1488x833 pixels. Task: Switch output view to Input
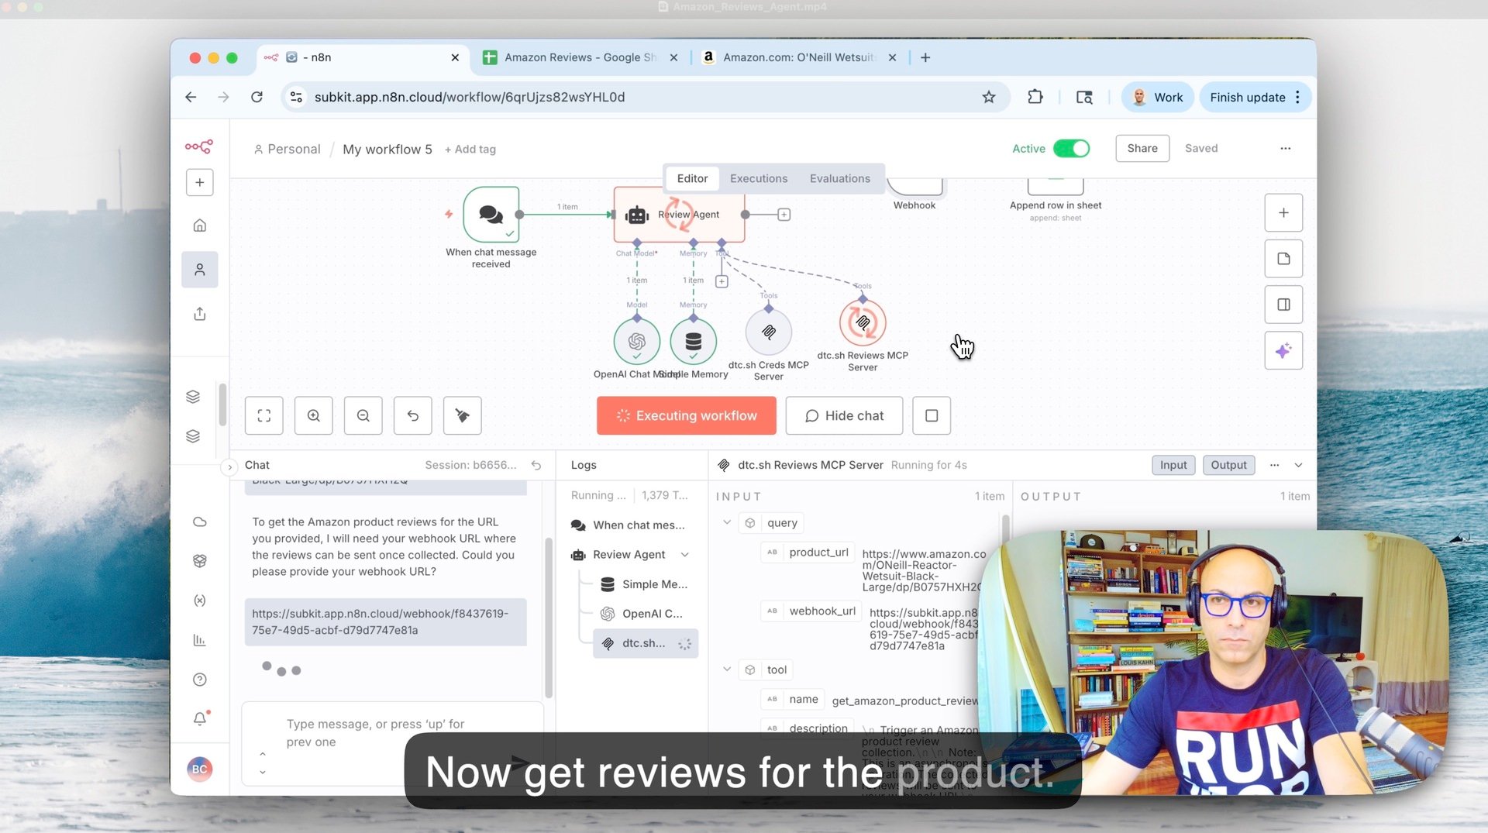(1173, 465)
